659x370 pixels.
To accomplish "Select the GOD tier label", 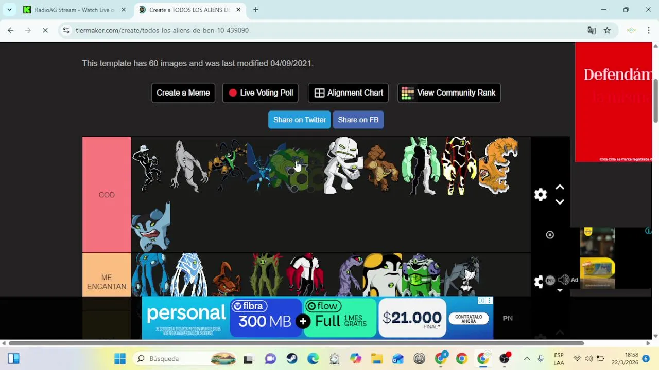I will tap(107, 195).
